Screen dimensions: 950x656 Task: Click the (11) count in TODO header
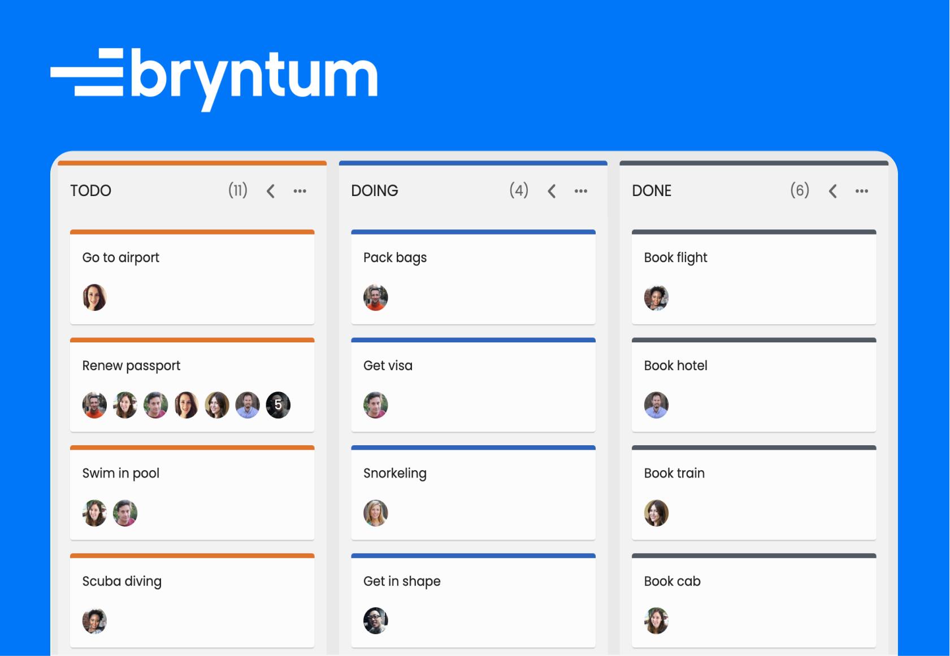pyautogui.click(x=238, y=190)
